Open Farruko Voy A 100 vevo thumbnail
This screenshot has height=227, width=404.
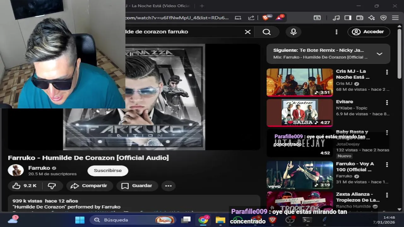tap(300, 175)
